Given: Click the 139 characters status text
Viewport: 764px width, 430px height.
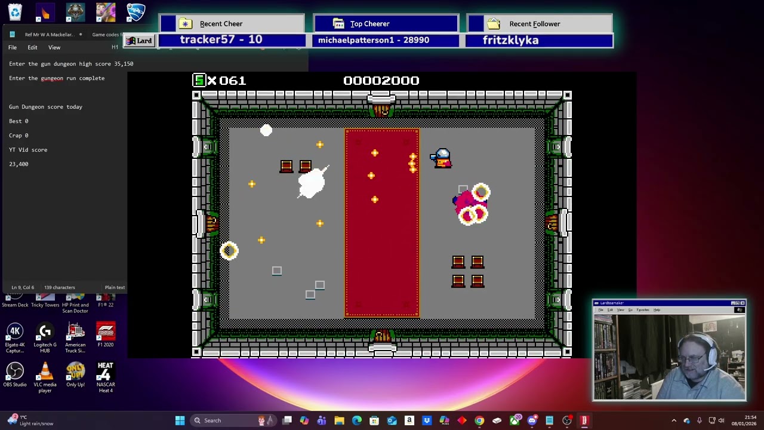Looking at the screenshot, I should coord(59,287).
